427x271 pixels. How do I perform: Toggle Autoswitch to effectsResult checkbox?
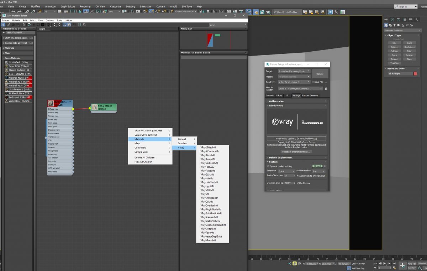pos(298,176)
